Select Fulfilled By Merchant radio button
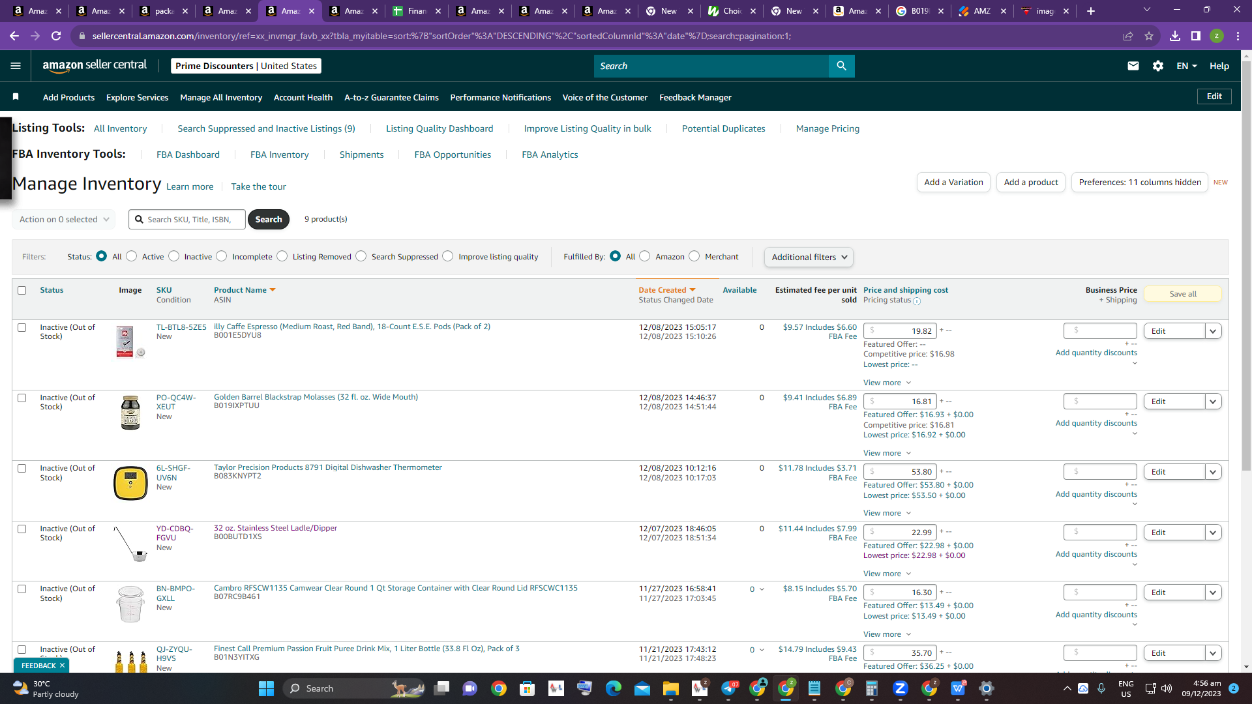1252x704 pixels. coord(694,256)
